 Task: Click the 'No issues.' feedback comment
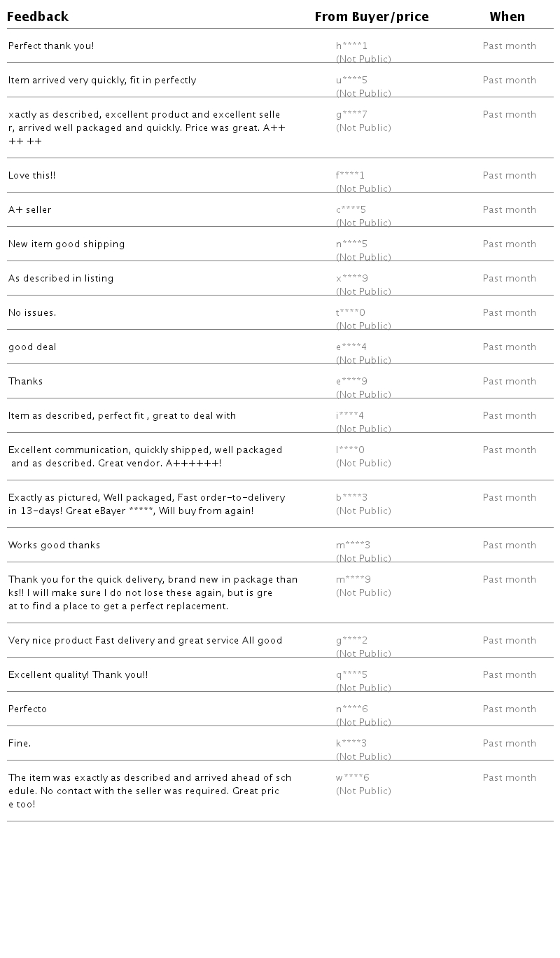click(x=32, y=313)
